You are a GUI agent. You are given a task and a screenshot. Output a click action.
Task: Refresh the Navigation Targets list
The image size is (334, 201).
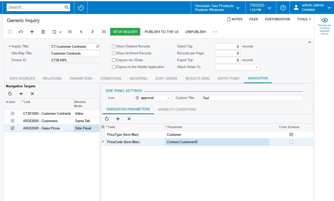pyautogui.click(x=10, y=94)
